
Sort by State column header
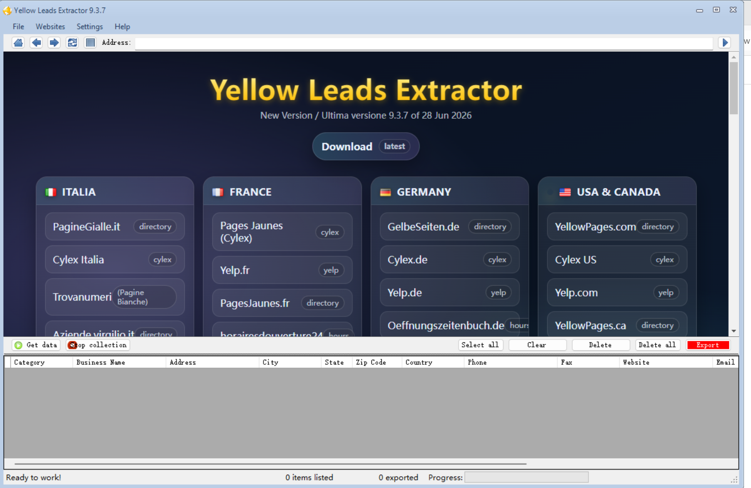[337, 362]
